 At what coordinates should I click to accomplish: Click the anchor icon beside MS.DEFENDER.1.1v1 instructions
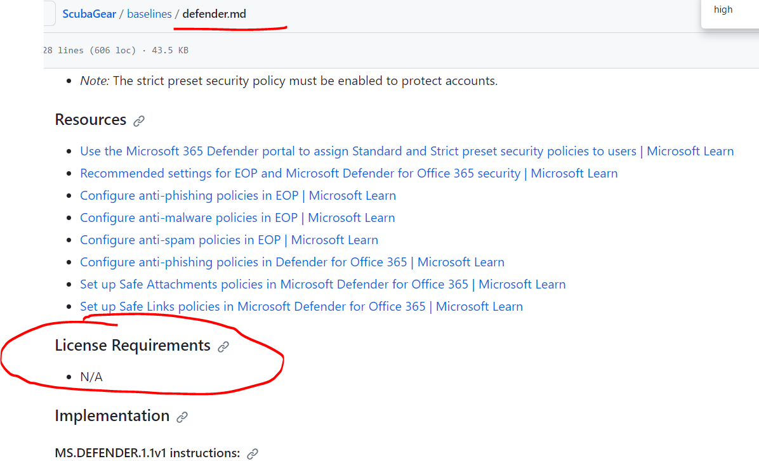click(x=252, y=453)
